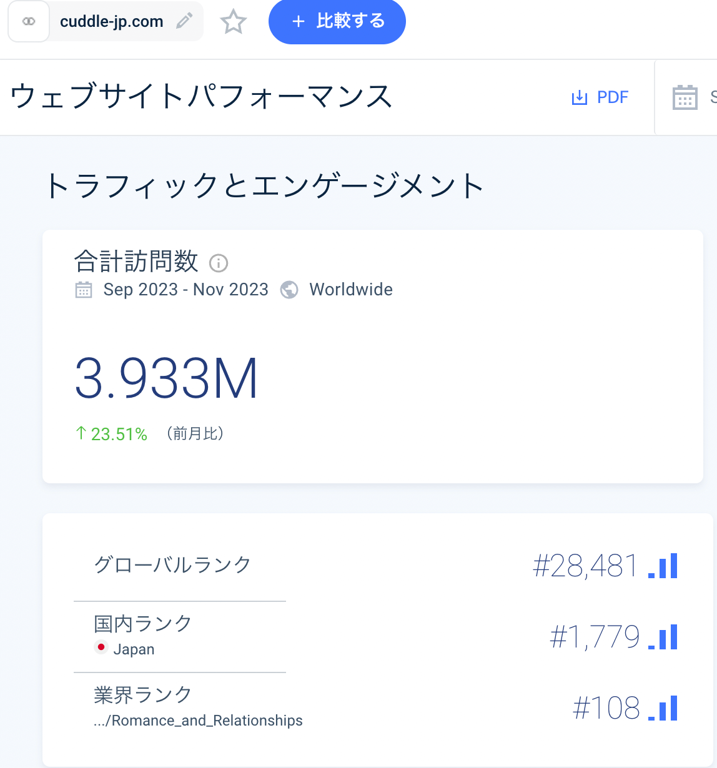Click bar chart icon next to #1,779
The width and height of the screenshot is (717, 768).
coord(663,637)
